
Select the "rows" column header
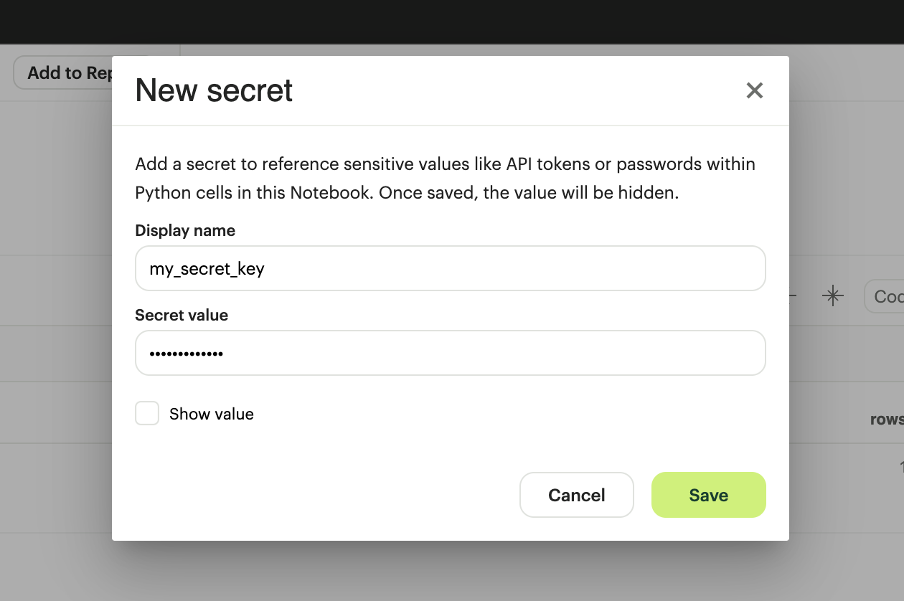pyautogui.click(x=887, y=420)
